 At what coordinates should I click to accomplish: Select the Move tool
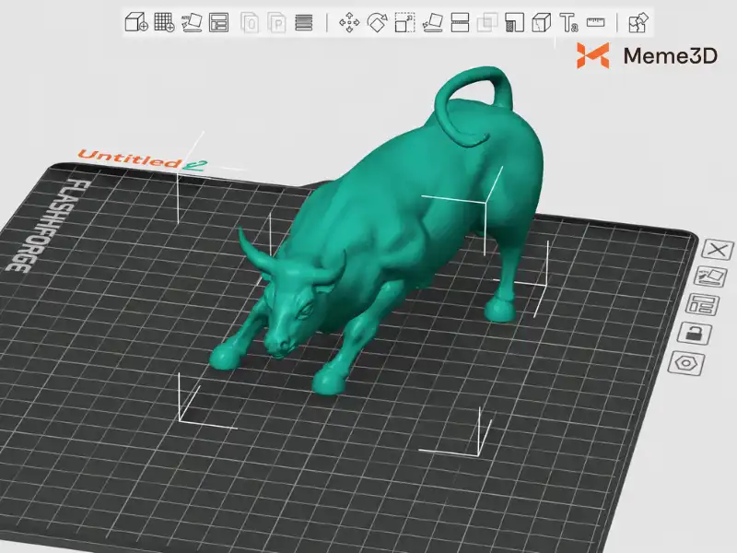[349, 22]
